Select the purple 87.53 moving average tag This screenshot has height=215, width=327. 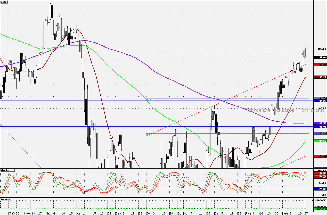pos(320,124)
